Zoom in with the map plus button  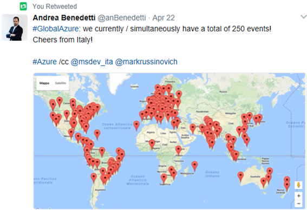[x=298, y=196]
